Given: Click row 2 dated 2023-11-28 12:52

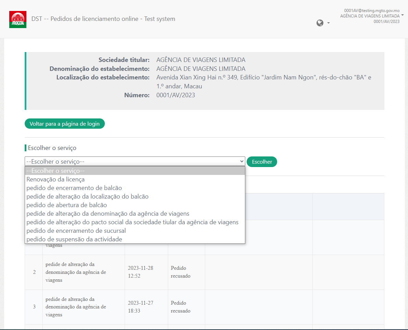Looking at the screenshot, I should click(x=140, y=272).
